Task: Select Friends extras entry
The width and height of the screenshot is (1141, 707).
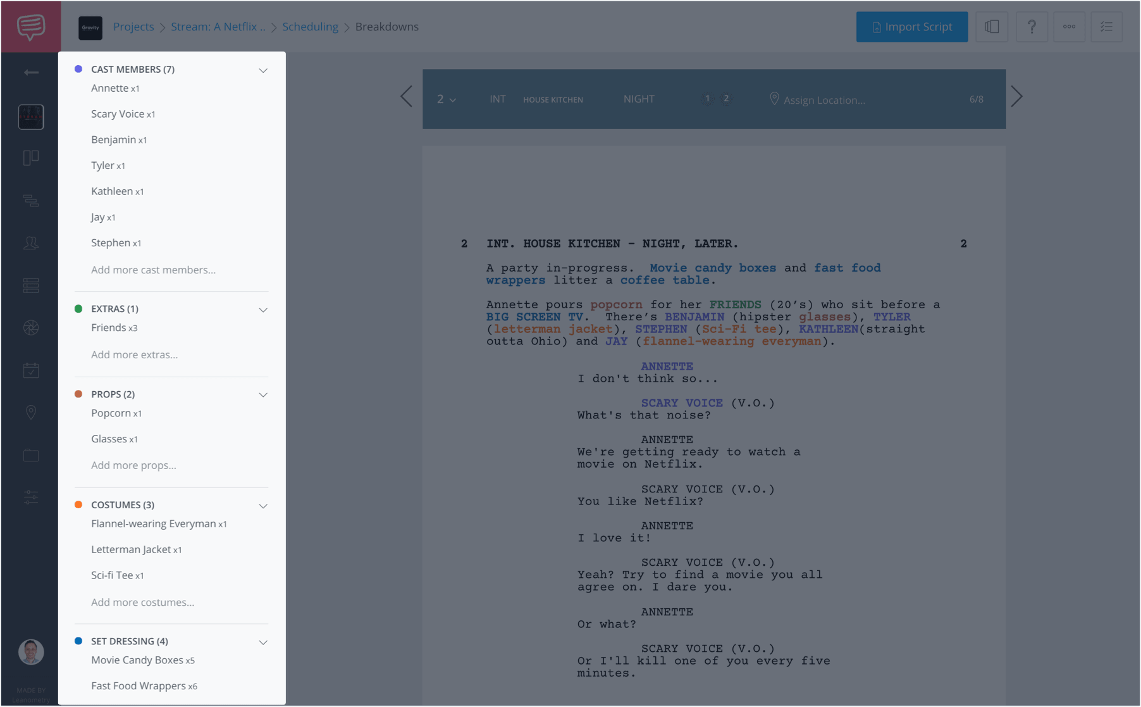Action: pyautogui.click(x=114, y=328)
